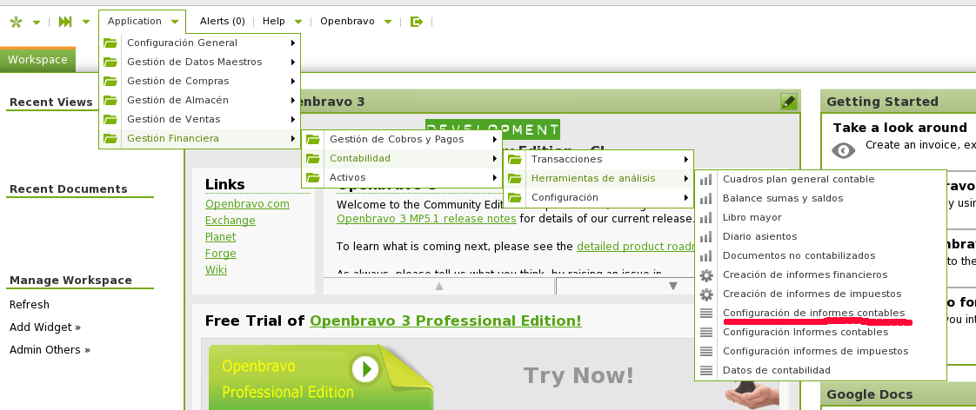
Task: Open the Openbravo 3 MP5.1 release notes link
Action: click(426, 219)
